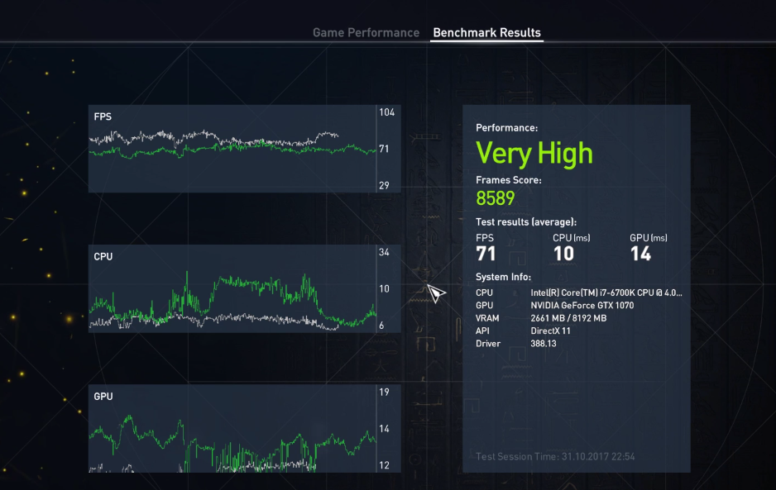Click the Test Session Time text
Image resolution: width=776 pixels, height=490 pixels.
555,456
